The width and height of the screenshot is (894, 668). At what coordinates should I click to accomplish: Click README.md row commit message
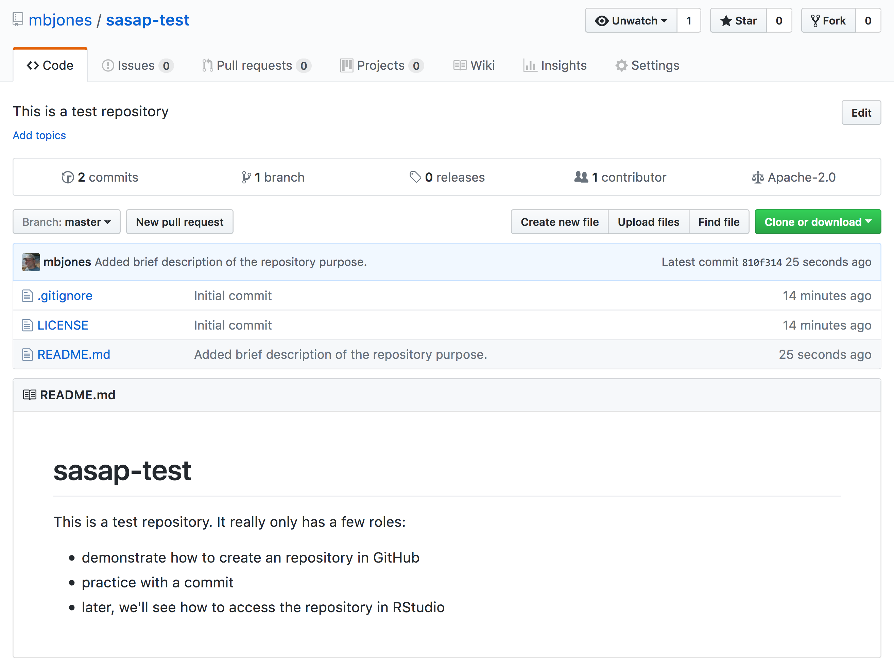click(341, 355)
